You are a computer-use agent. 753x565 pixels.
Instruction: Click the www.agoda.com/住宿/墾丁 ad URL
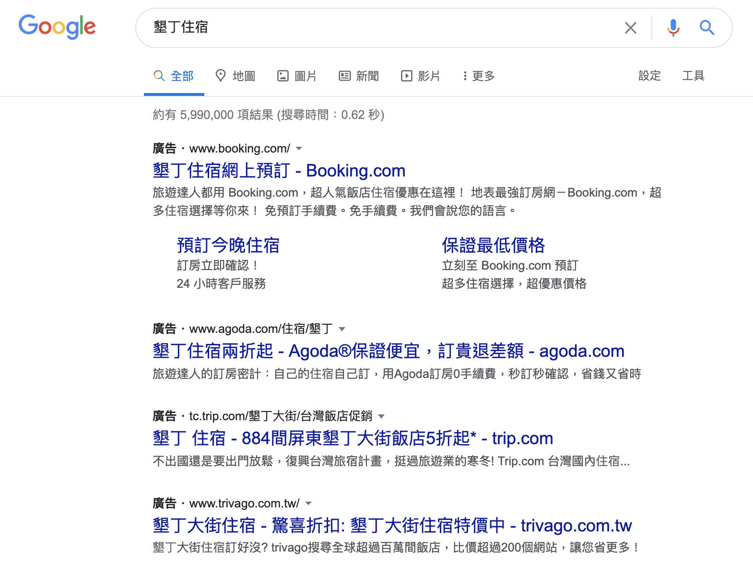click(x=261, y=329)
